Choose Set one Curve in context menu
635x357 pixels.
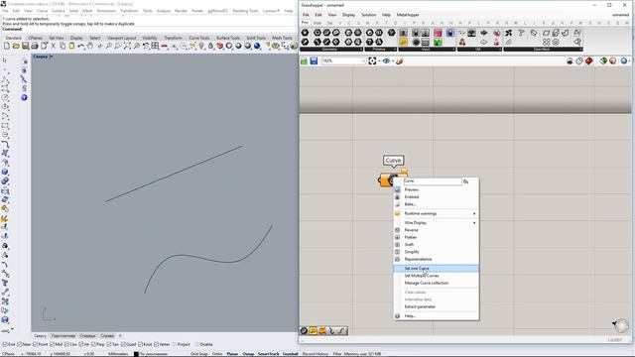coord(437,269)
